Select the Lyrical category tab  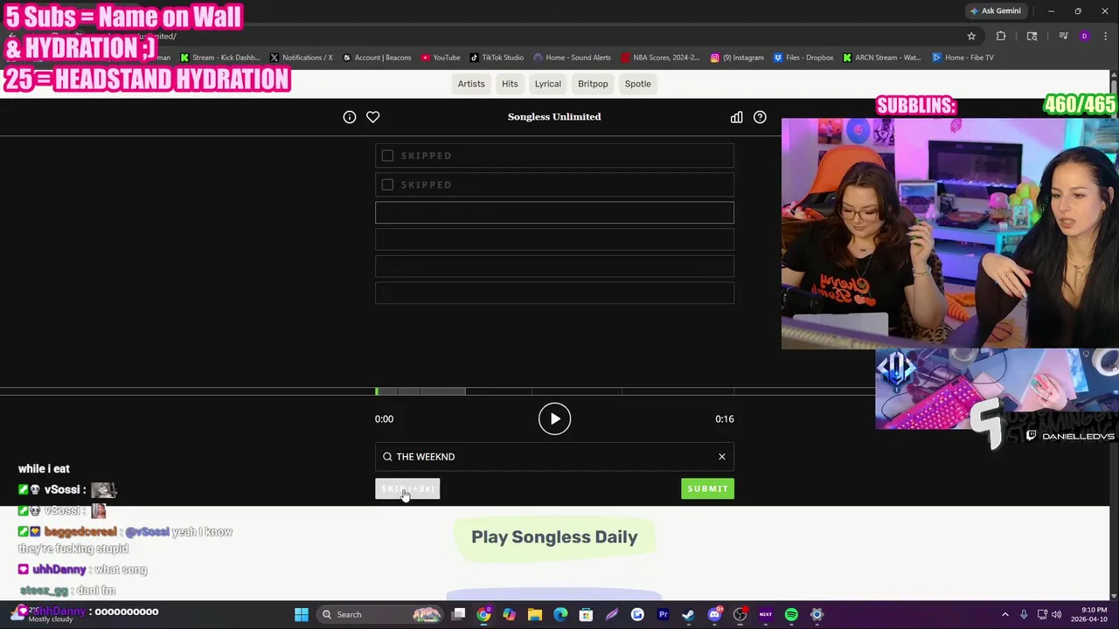[x=548, y=84]
